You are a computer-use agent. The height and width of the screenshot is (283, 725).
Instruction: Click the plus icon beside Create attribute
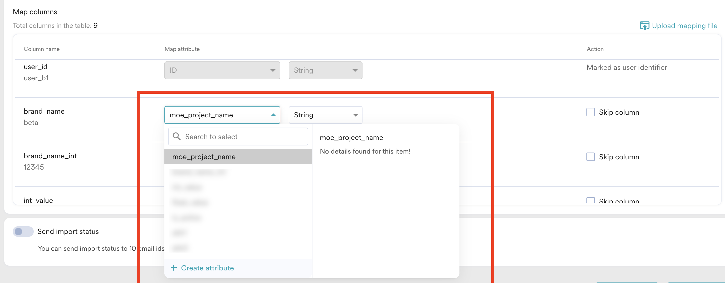pos(174,268)
